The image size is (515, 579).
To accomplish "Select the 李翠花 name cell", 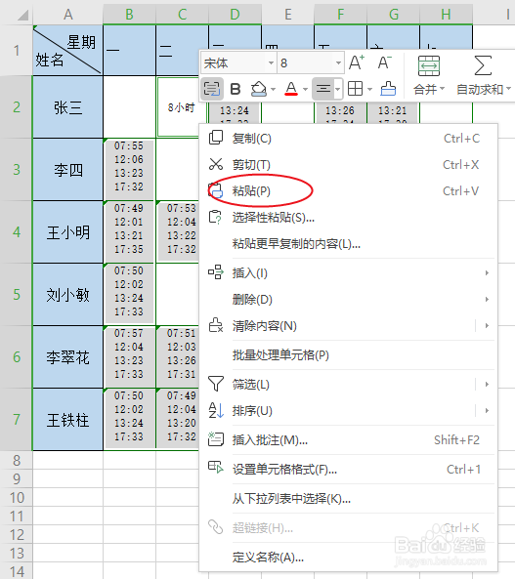I will click(x=68, y=357).
